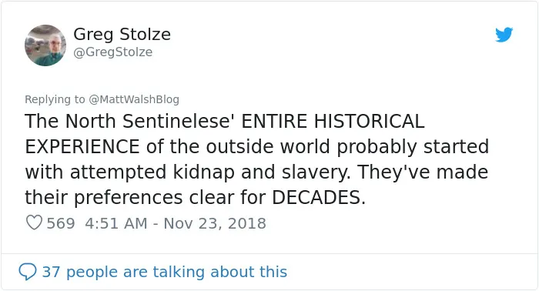
Task: Open the @MattWalshBlog mention
Action: pos(134,99)
